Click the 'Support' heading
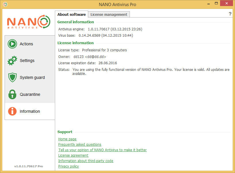The height and width of the screenshot is (173, 235). (65, 132)
